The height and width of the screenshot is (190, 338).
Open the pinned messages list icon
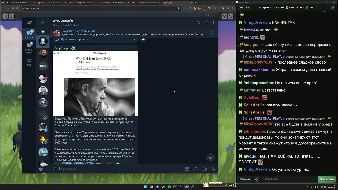click(x=213, y=33)
